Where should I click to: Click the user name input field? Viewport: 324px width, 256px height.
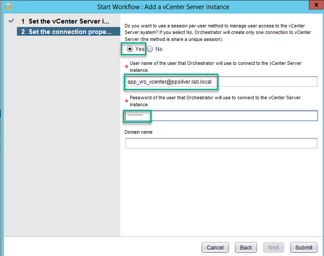point(222,81)
